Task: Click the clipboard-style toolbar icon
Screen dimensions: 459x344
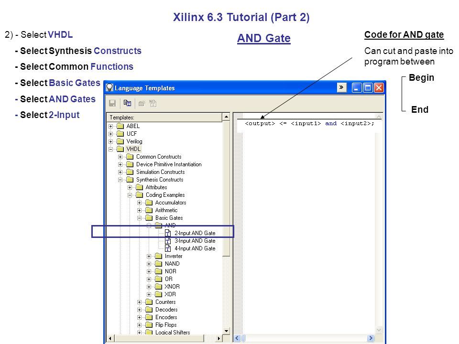Action: [x=153, y=103]
